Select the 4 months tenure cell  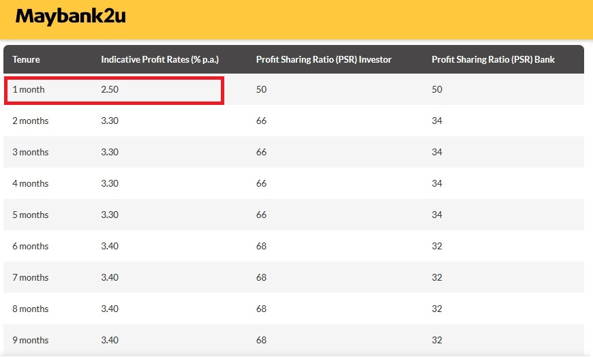pos(31,183)
